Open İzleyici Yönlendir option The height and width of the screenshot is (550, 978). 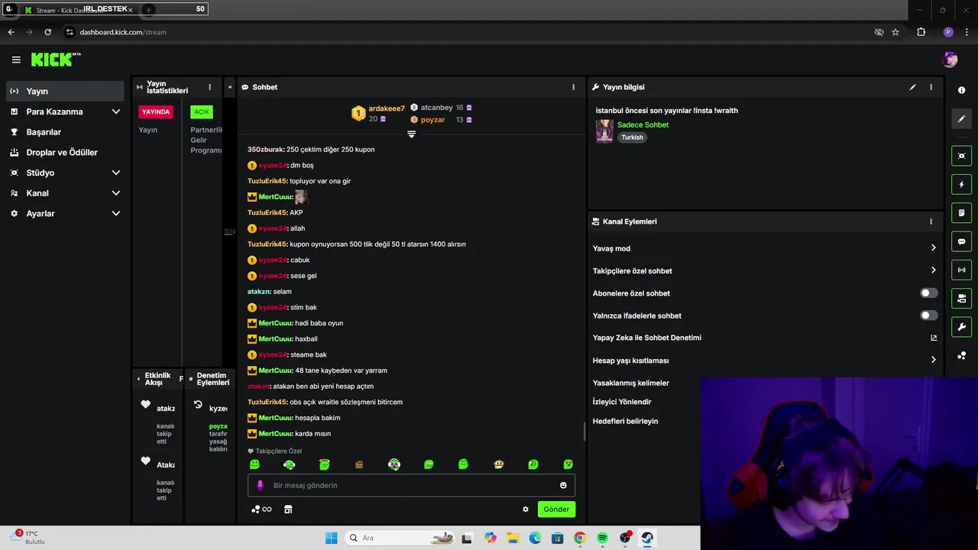tap(622, 402)
